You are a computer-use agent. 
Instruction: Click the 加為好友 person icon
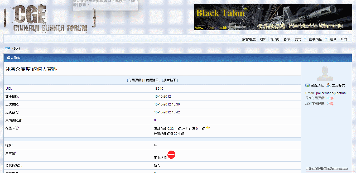(x=328, y=85)
